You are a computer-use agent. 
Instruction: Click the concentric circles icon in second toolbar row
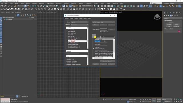click(64, 9)
